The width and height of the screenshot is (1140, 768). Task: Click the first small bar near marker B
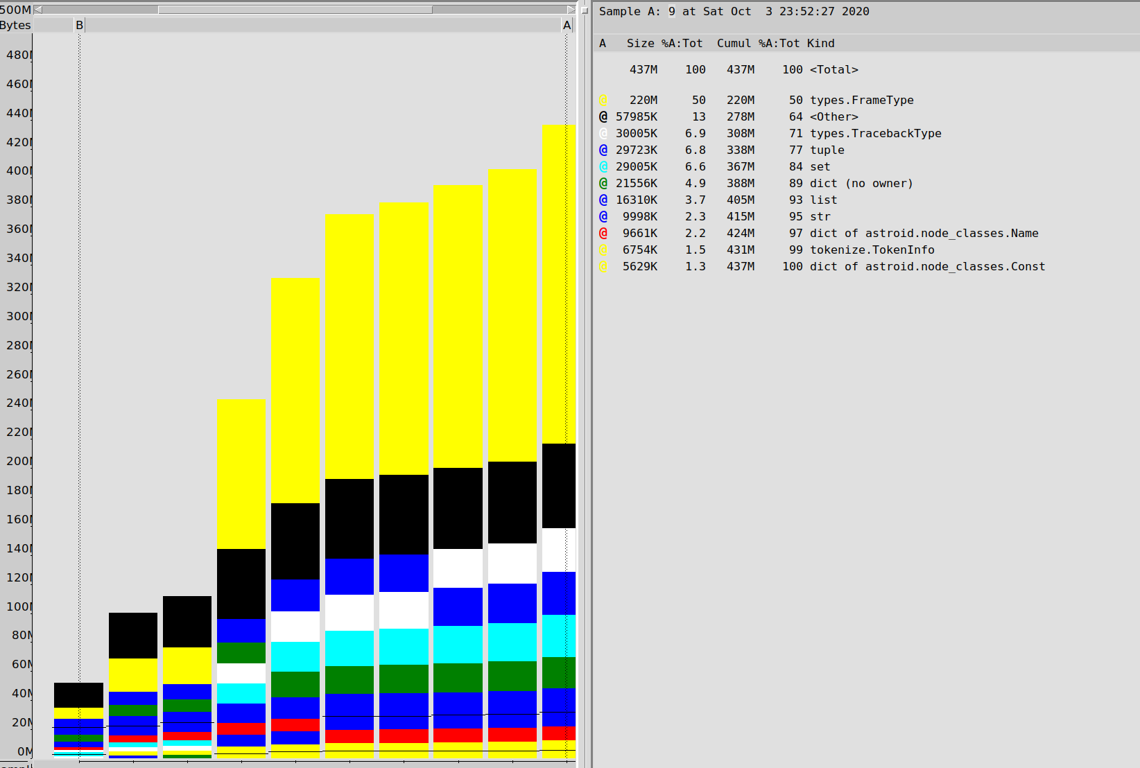point(78,720)
